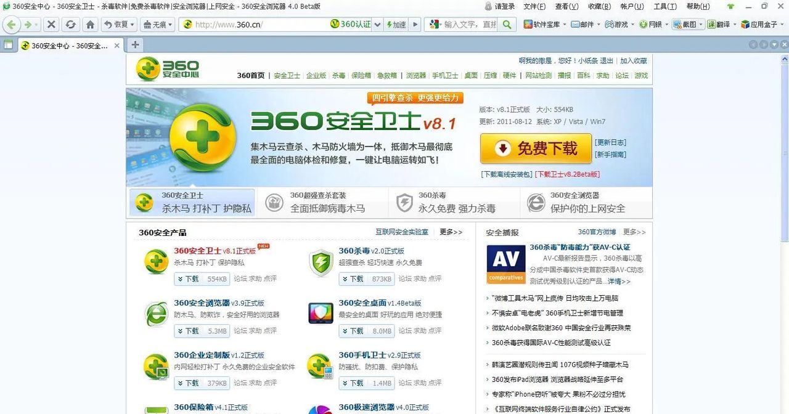Viewport: 789px width, 414px height.
Task: Open the 收藏(B) favorites menu
Action: pyautogui.click(x=599, y=6)
